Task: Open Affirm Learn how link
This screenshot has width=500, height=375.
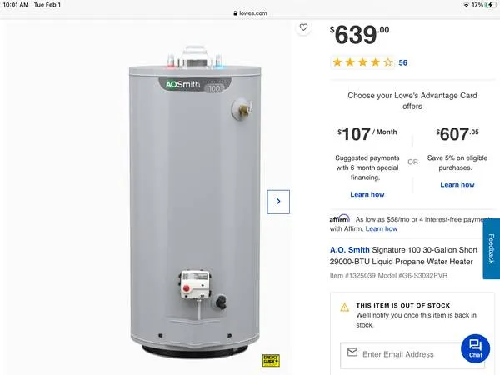Action: click(382, 228)
